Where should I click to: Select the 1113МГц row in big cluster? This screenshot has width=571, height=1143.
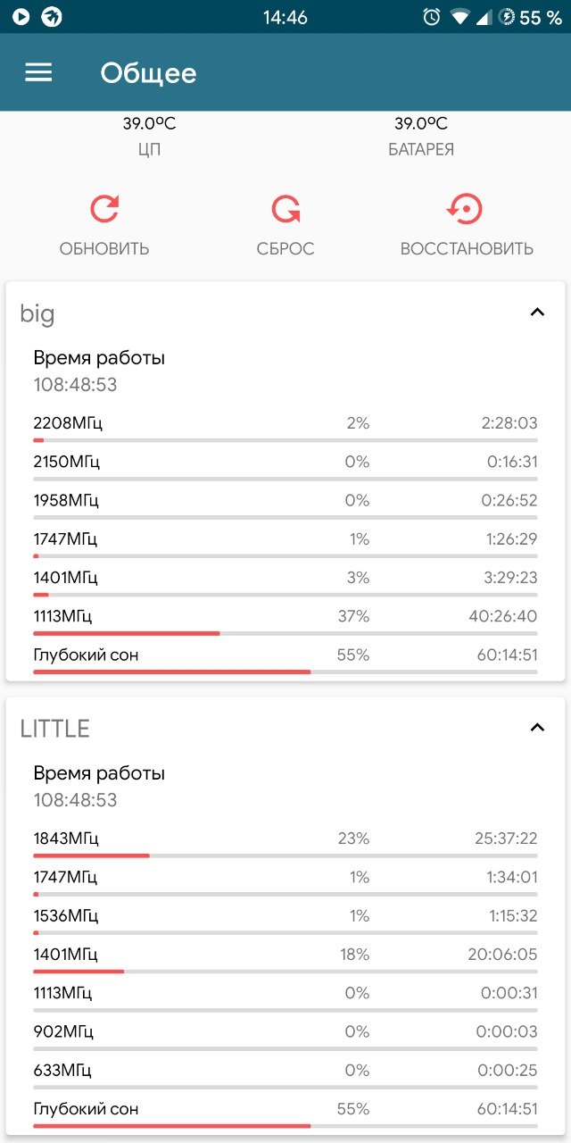(285, 620)
